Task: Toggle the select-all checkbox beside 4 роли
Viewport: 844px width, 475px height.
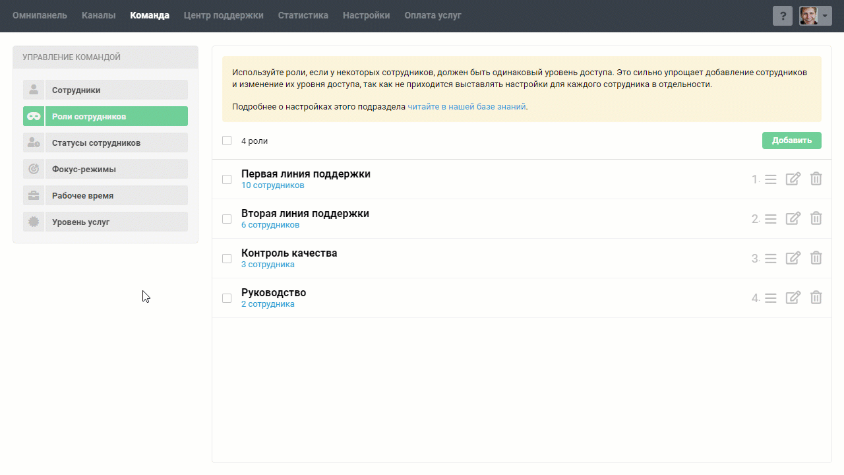Action: click(x=227, y=141)
